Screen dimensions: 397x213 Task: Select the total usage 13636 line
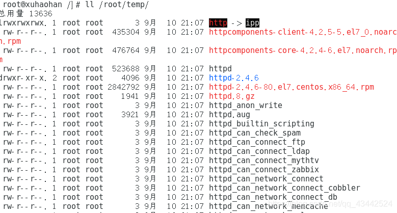pyautogui.click(x=26, y=14)
